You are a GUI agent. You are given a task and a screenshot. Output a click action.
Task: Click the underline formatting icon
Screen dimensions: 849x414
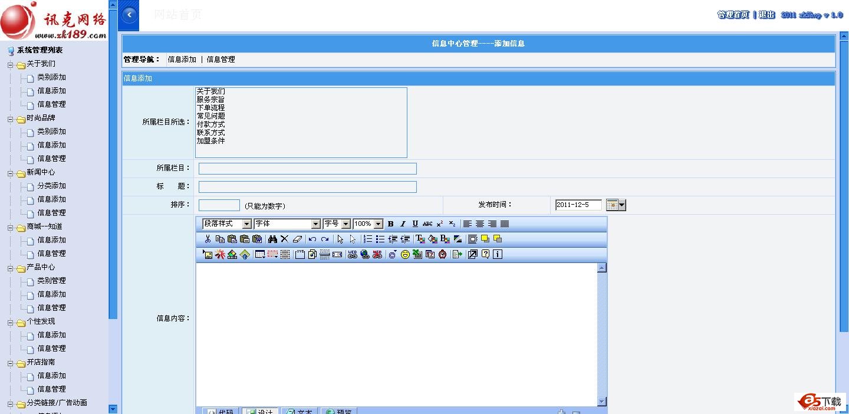pyautogui.click(x=415, y=224)
